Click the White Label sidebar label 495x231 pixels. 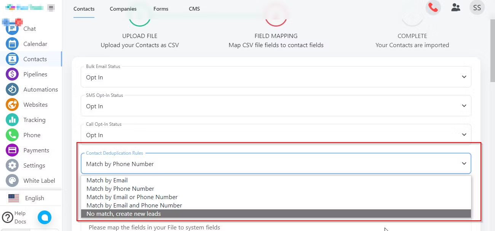(x=39, y=180)
